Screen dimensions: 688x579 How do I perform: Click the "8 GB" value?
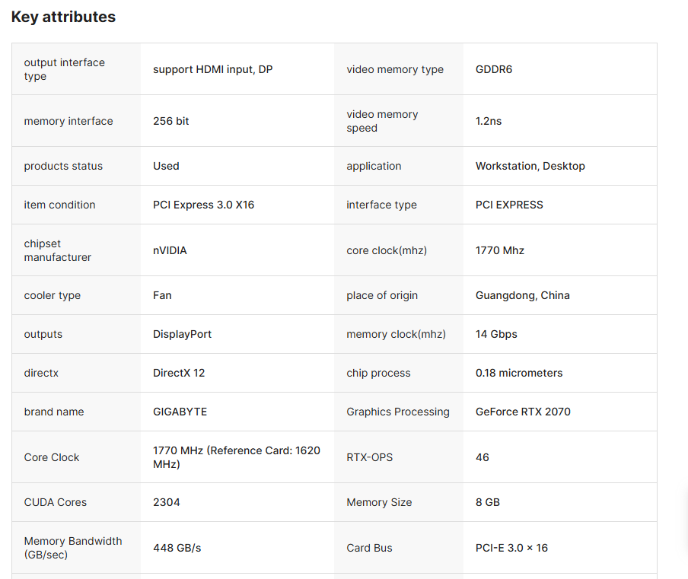[x=488, y=503]
